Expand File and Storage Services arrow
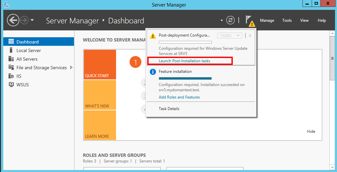Screen dimensions: 337x172 (71, 68)
